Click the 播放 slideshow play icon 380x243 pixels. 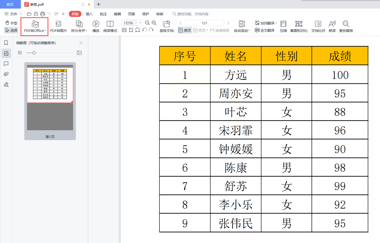(x=96, y=26)
